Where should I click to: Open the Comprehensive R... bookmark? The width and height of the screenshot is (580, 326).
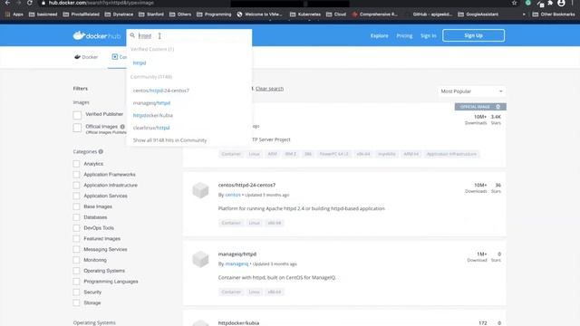[375, 14]
